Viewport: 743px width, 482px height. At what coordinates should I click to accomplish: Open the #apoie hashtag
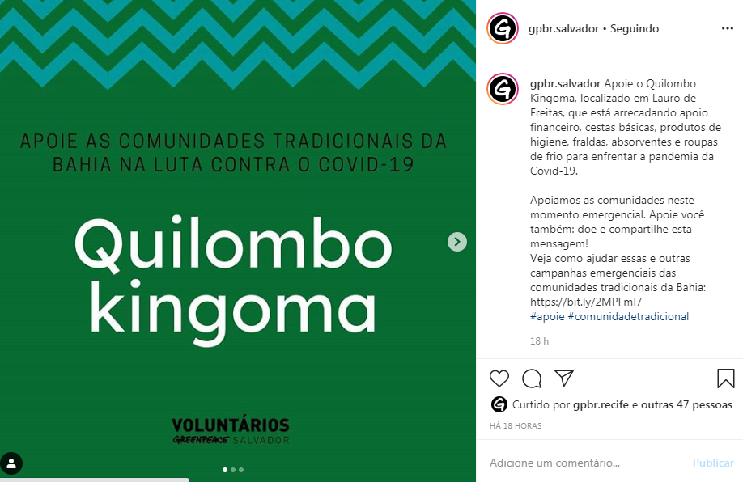pos(547,316)
